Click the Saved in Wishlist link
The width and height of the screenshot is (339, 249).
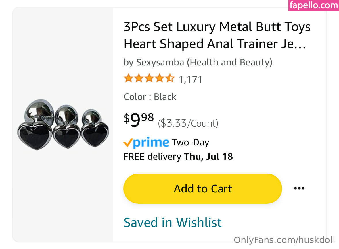(x=173, y=222)
